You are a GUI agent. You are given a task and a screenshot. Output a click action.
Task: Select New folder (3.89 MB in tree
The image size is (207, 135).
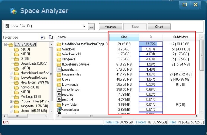pos(35,82)
